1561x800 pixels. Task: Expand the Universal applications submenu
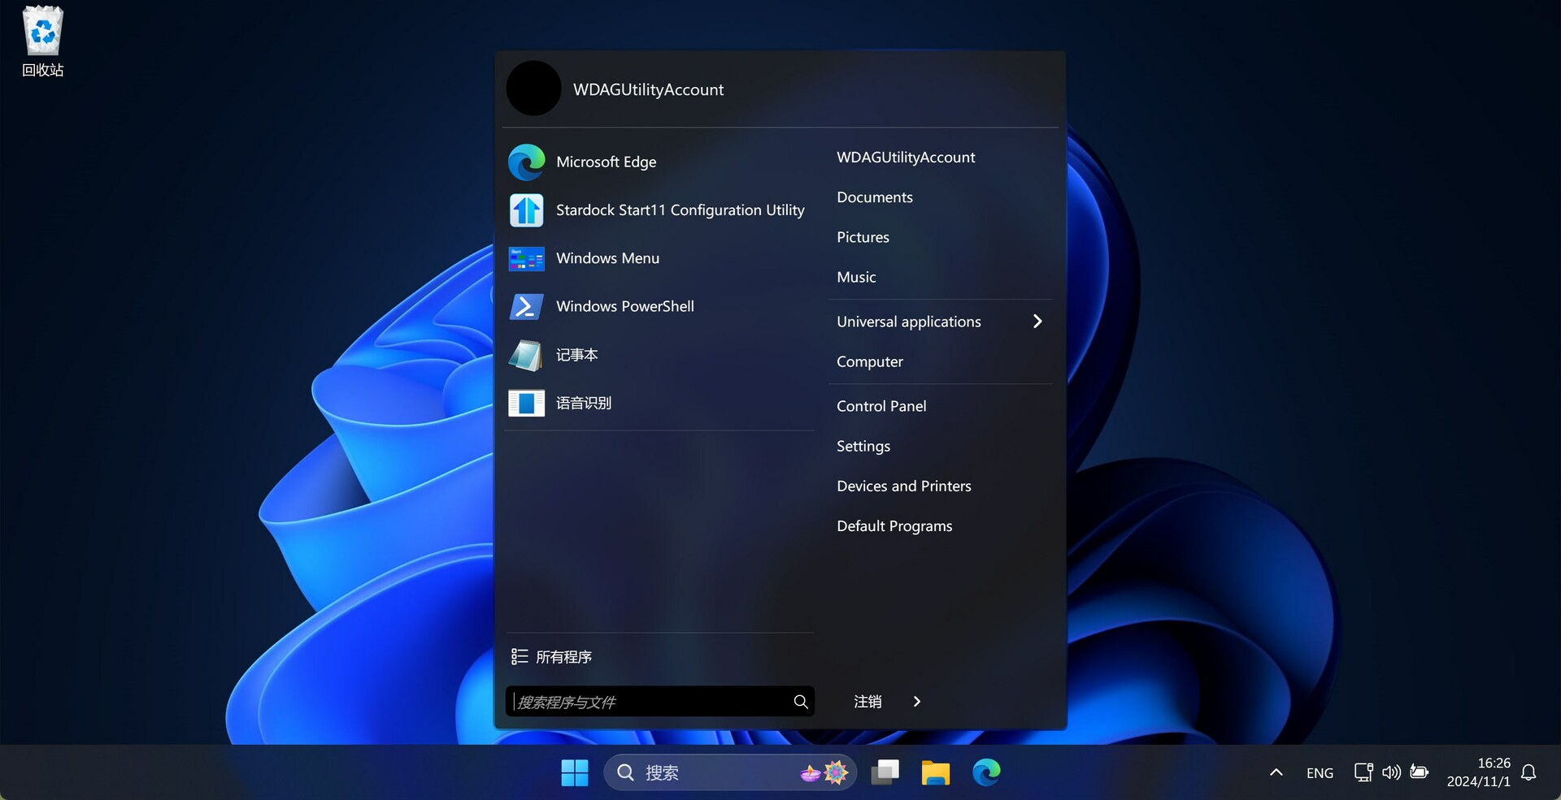pos(1037,322)
